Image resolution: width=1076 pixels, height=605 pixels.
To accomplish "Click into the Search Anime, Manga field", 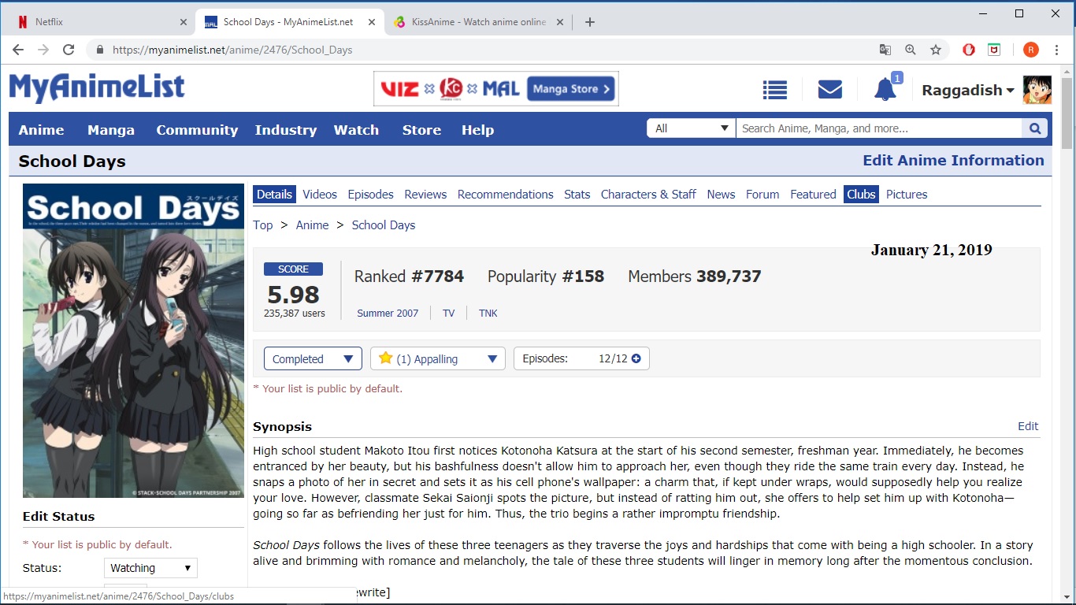I will [x=878, y=128].
